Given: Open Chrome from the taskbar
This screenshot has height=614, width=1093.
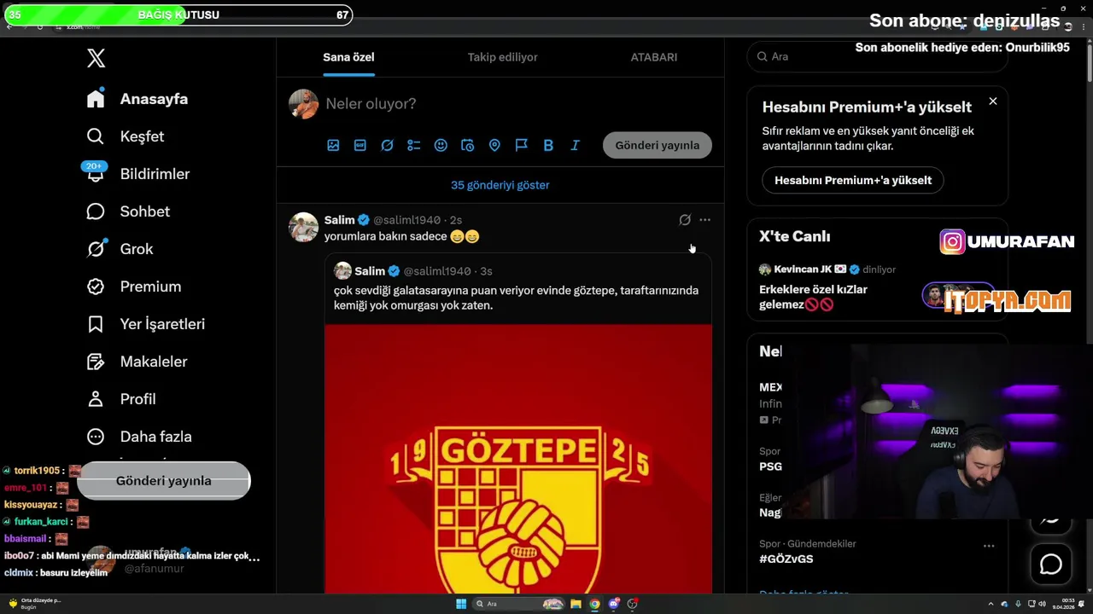Looking at the screenshot, I should point(595,604).
